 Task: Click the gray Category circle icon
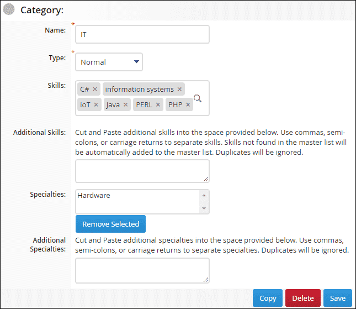(x=9, y=9)
